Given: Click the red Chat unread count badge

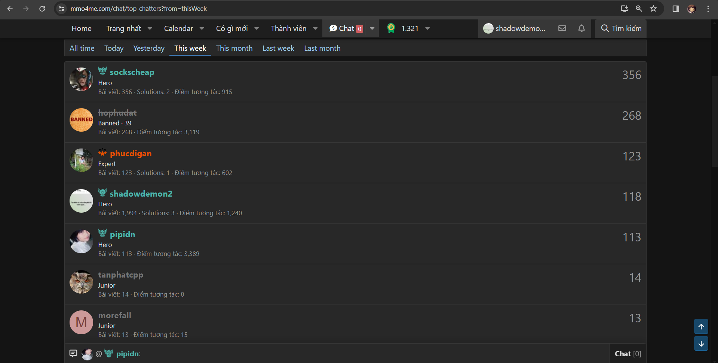Looking at the screenshot, I should pos(359,29).
